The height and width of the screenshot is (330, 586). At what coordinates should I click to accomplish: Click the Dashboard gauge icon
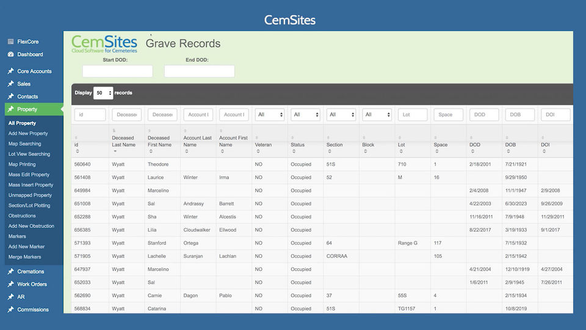coord(10,54)
